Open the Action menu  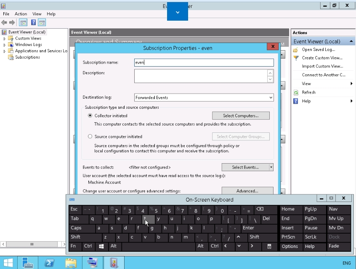(x=21, y=14)
